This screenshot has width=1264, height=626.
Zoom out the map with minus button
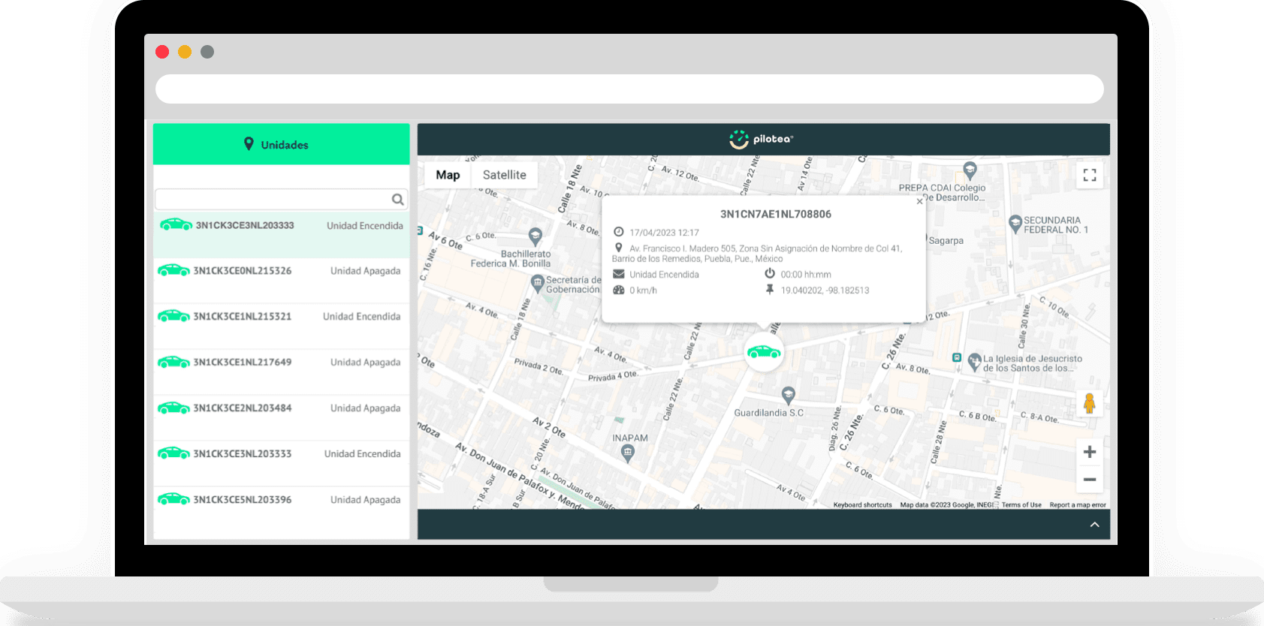[1089, 479]
